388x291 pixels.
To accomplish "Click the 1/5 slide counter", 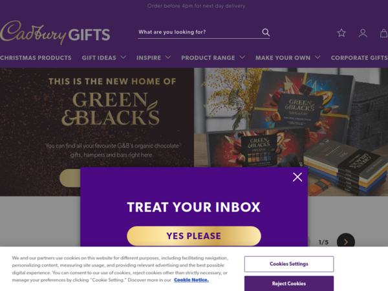I will (323, 242).
